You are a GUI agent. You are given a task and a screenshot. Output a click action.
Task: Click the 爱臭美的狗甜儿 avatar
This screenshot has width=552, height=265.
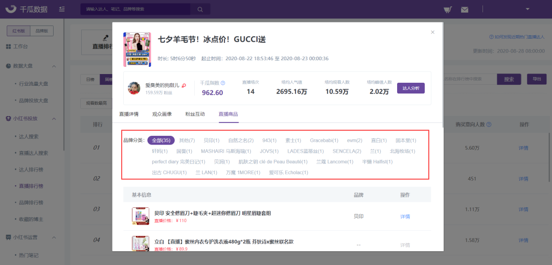pos(134,88)
